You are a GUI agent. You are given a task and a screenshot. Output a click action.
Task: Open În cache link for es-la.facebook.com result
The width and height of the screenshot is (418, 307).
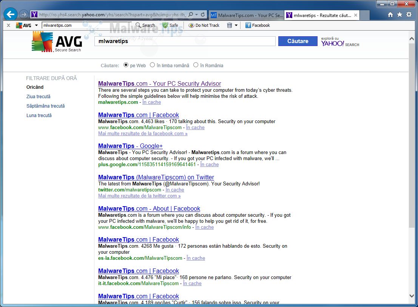pos(196,258)
